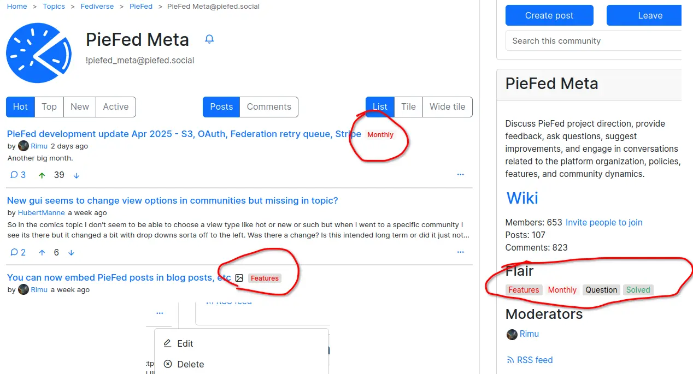Click the image icon beside embed posts title
This screenshot has height=374, width=693.
tap(239, 278)
